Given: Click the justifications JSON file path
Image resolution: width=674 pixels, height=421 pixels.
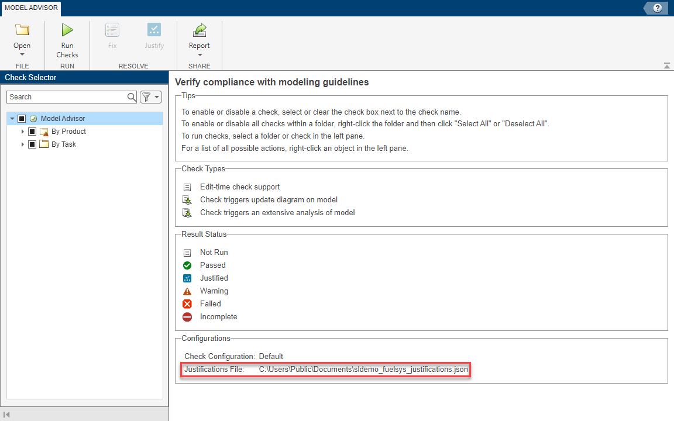Looking at the screenshot, I should 363,369.
